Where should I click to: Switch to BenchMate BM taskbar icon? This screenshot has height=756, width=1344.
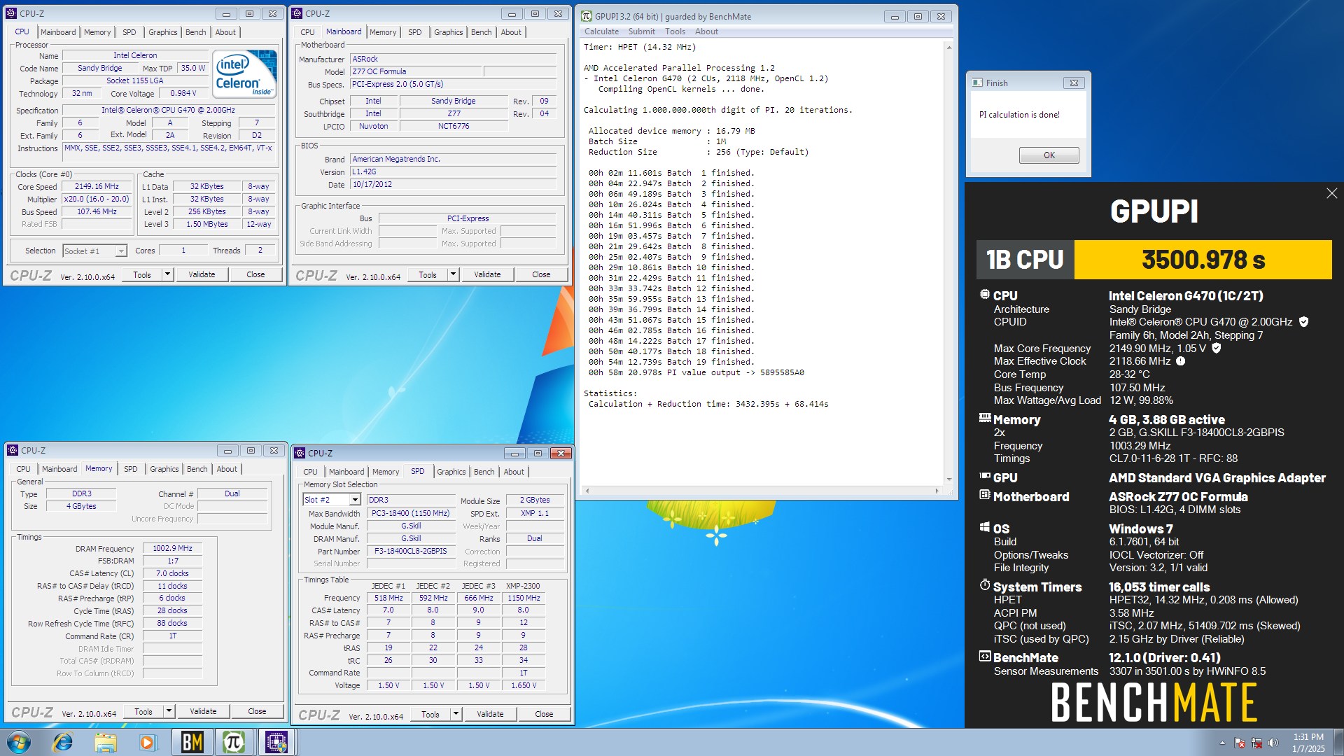[x=192, y=742]
